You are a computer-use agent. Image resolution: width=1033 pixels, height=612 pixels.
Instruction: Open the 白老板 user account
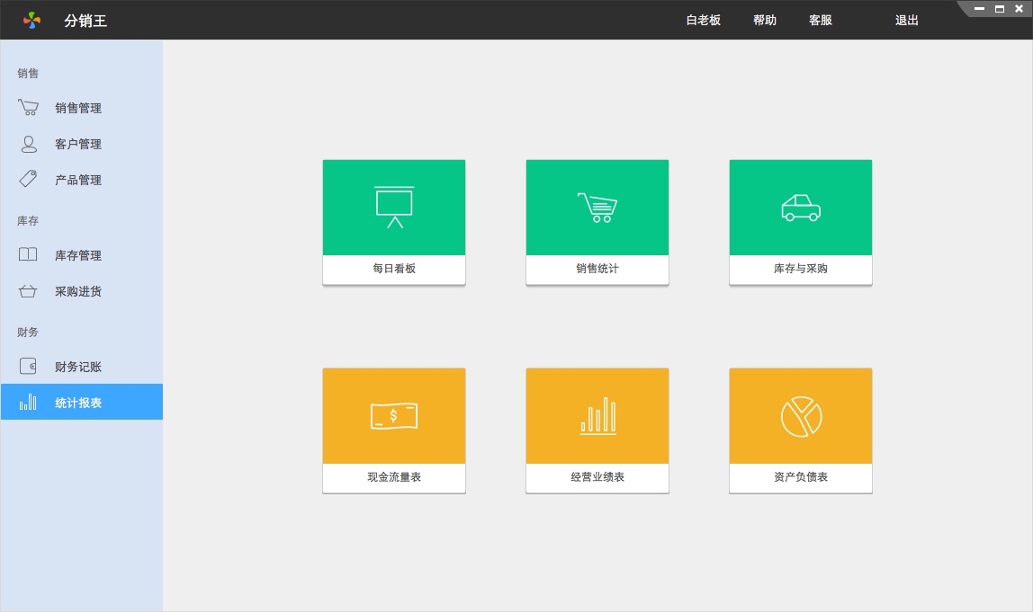tap(704, 21)
